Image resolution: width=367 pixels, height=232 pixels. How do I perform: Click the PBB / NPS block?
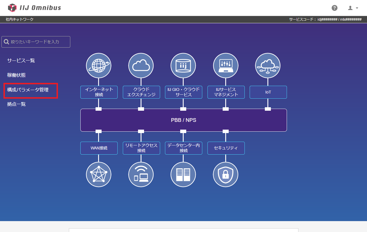(x=184, y=120)
